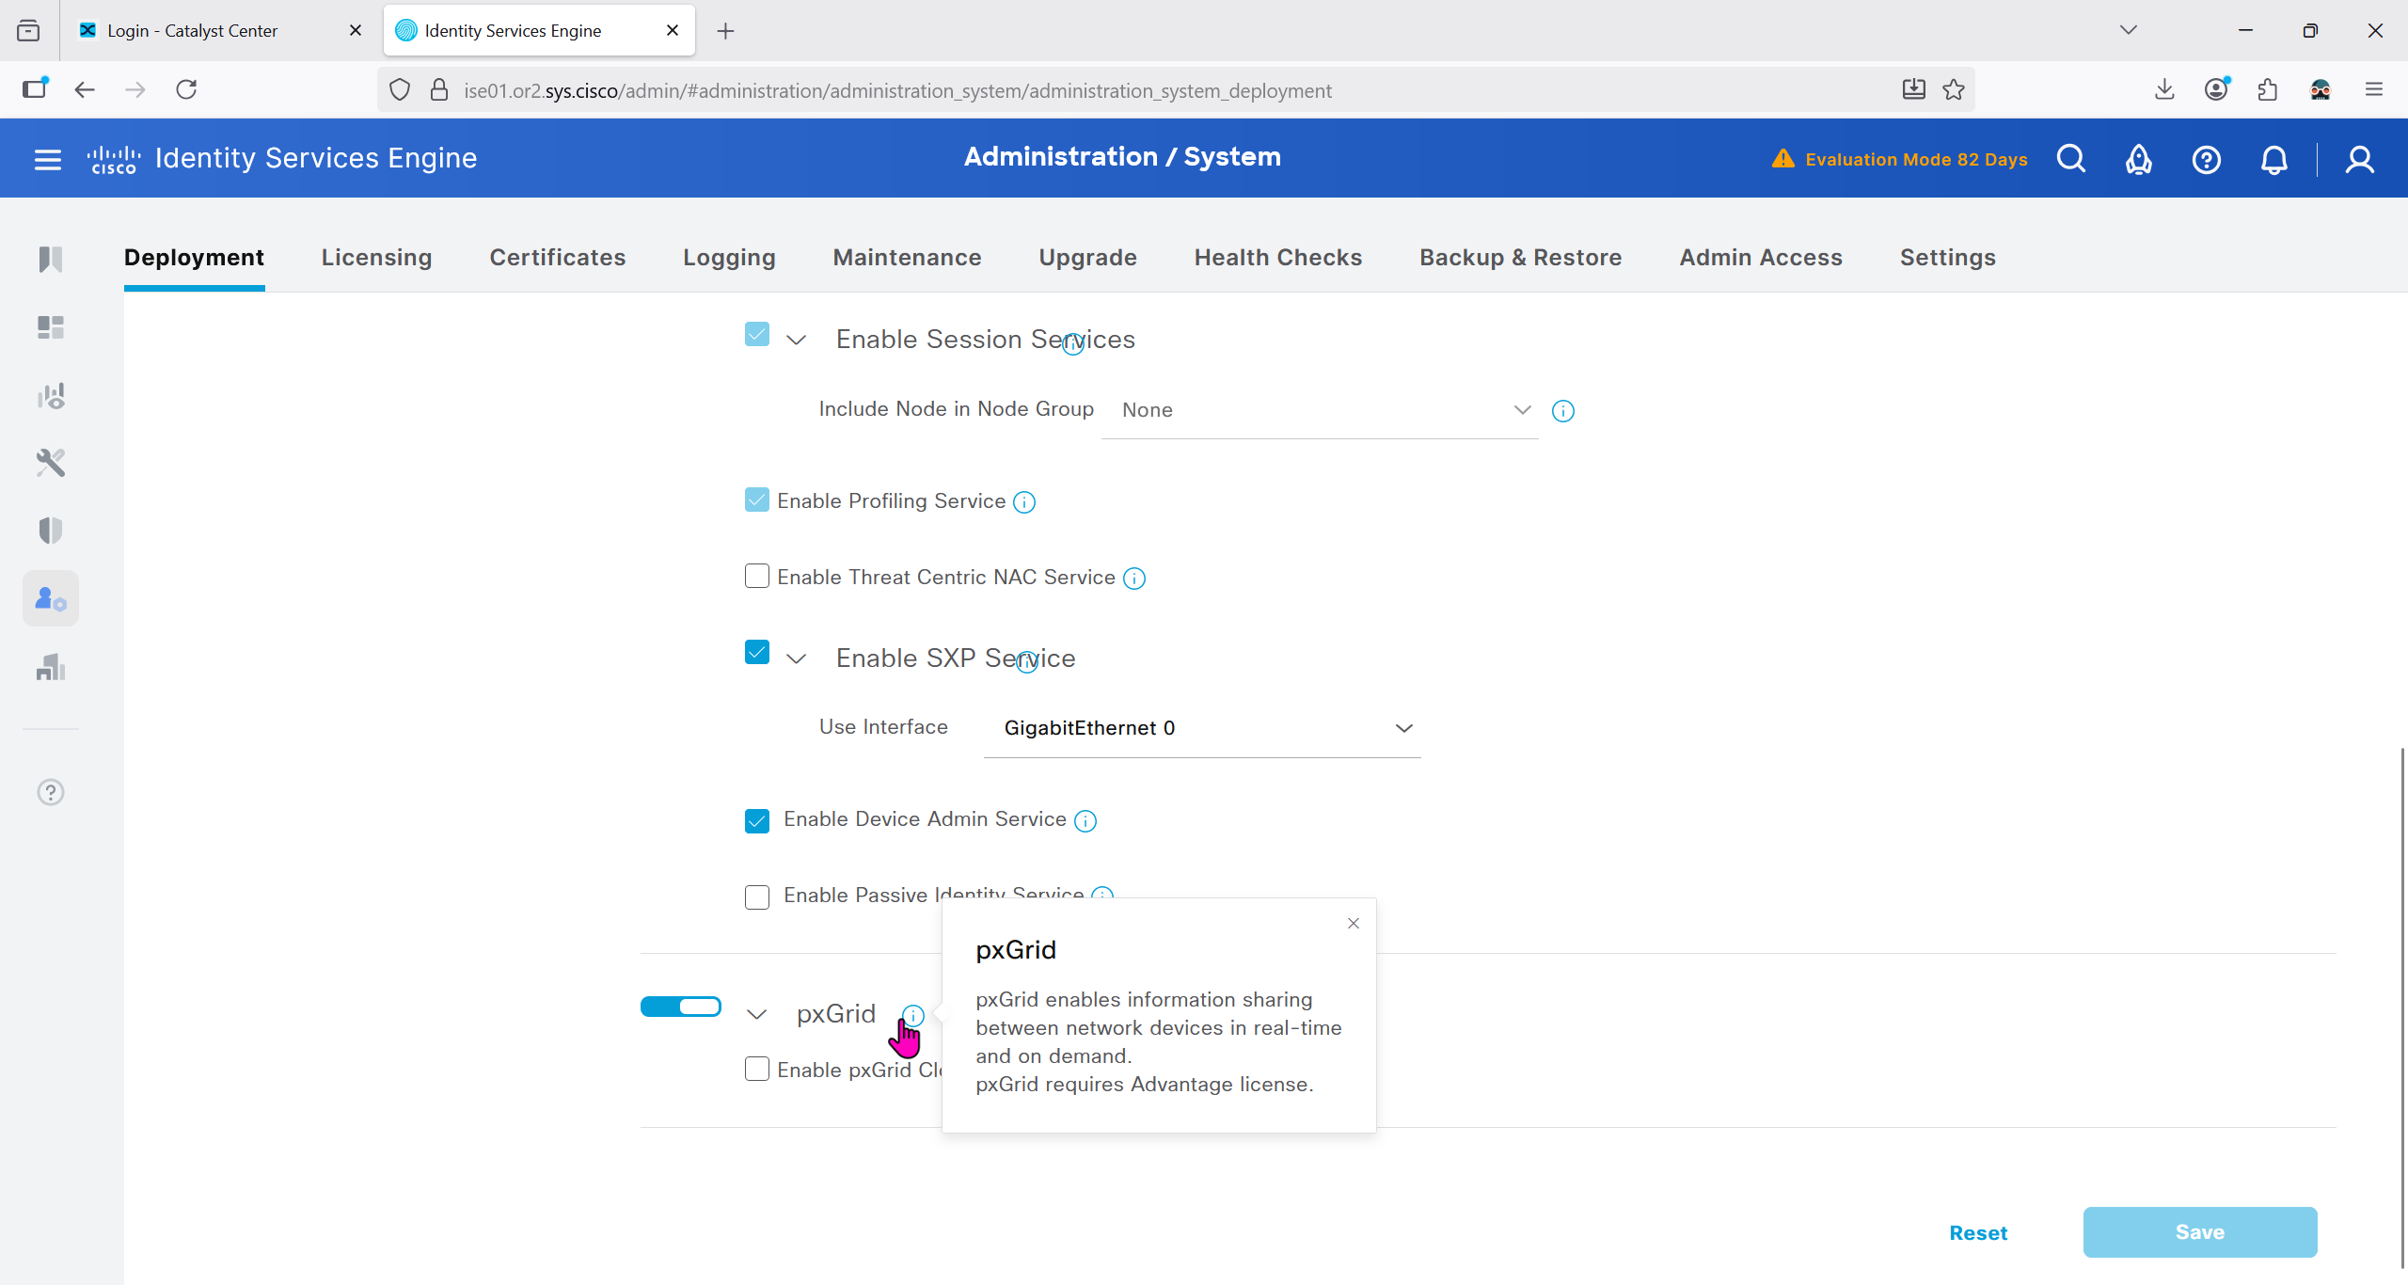This screenshot has height=1285, width=2408.
Task: Collapse the Enable SXP Service section chevron
Action: (797, 658)
